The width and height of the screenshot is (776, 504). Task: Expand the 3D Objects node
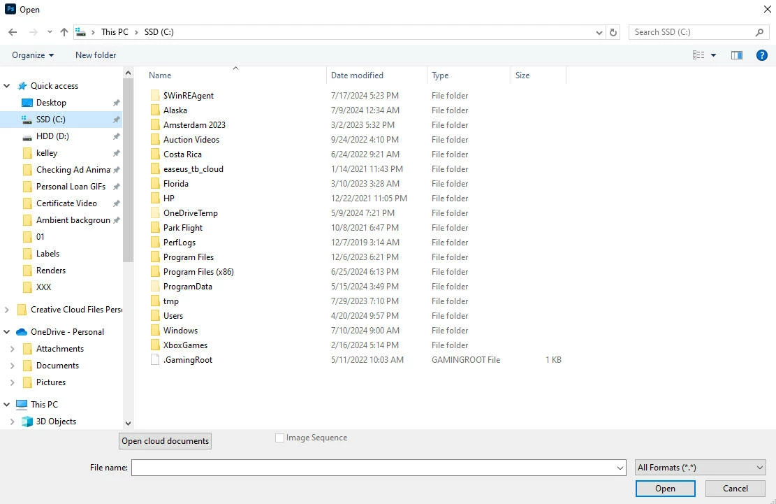coord(13,422)
